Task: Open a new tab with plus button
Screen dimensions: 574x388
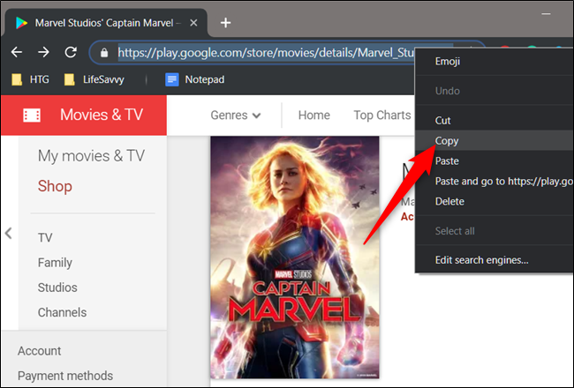Action: 225,23
